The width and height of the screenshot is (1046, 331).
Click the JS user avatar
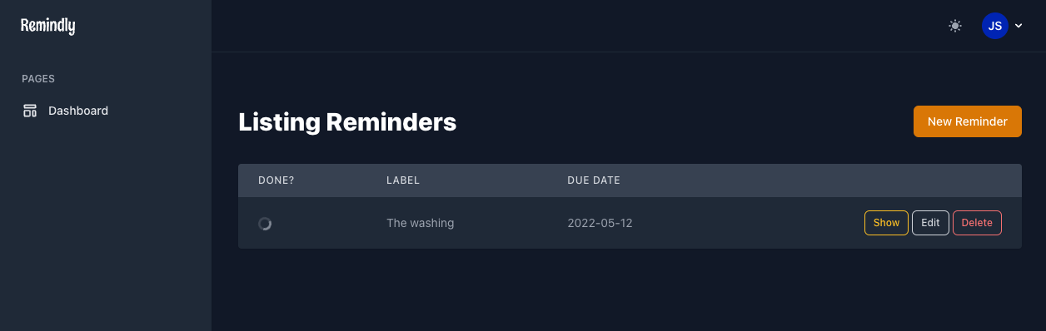point(994,26)
